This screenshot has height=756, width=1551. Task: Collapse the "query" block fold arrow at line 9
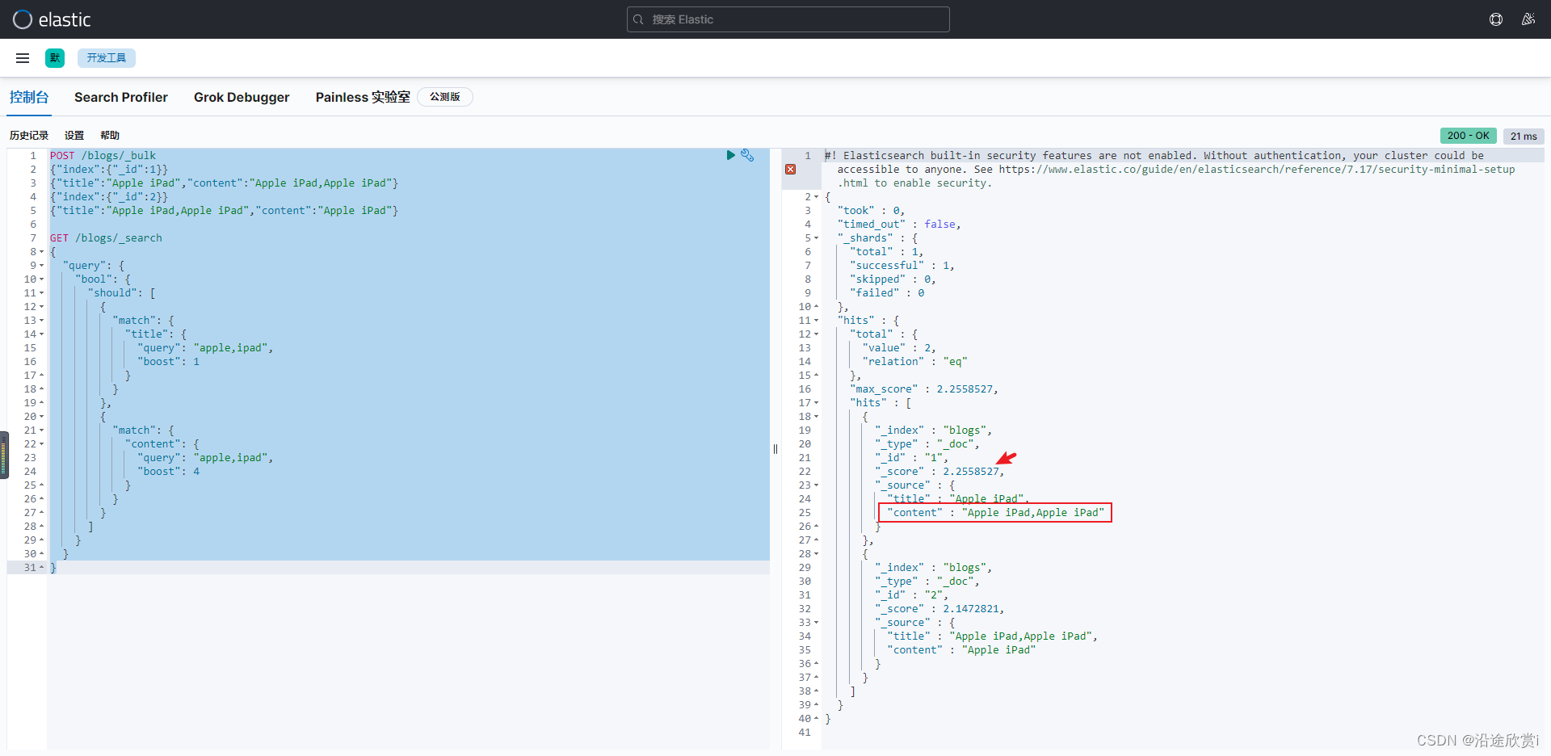pyautogui.click(x=42, y=266)
